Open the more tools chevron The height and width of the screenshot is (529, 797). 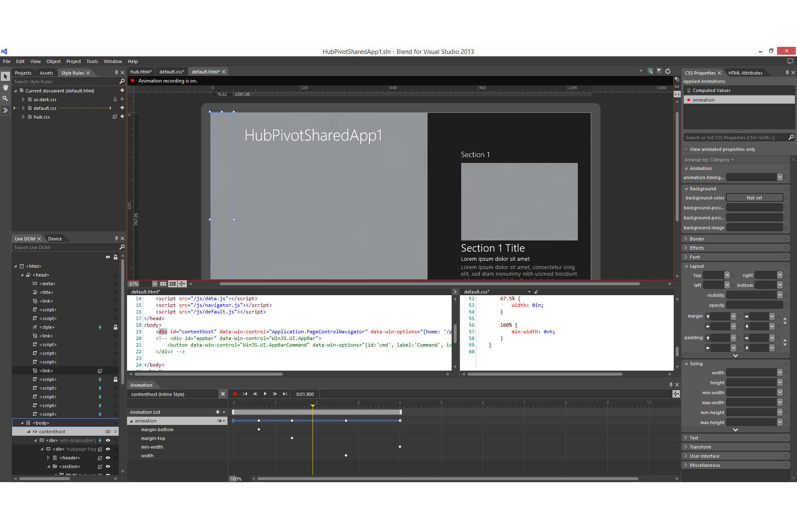(x=5, y=110)
